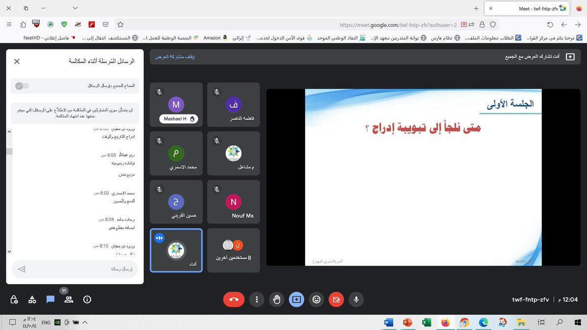Click Firefox reload page button
The height and width of the screenshot is (330, 587).
click(550, 24)
